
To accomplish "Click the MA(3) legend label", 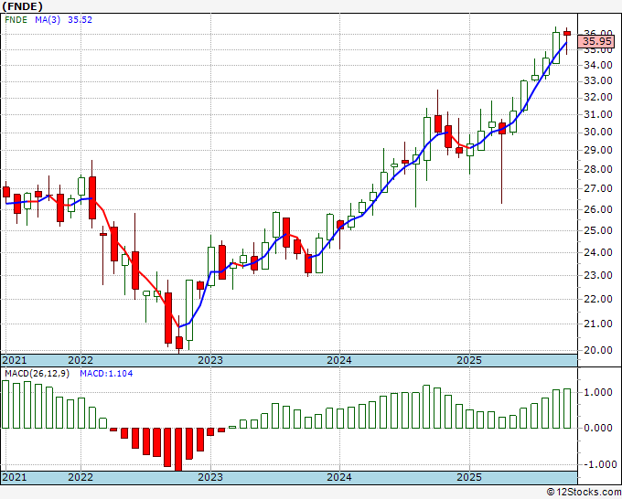I will coord(48,20).
